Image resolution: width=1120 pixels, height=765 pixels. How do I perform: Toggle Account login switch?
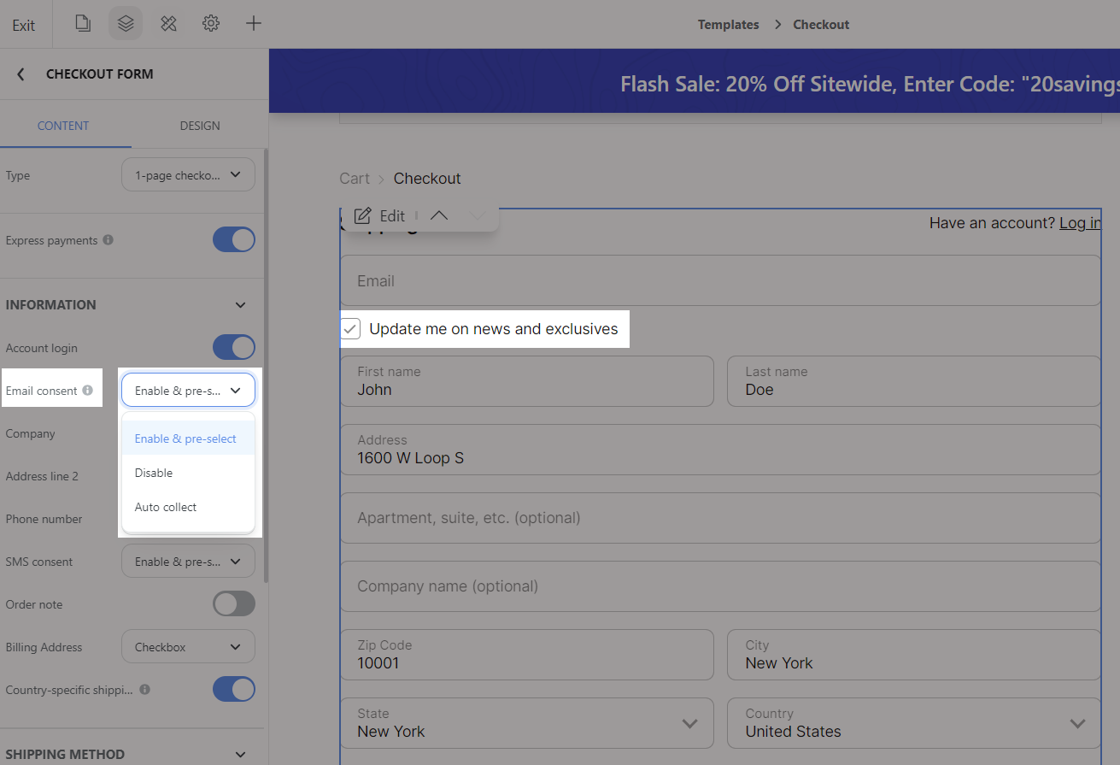(234, 348)
